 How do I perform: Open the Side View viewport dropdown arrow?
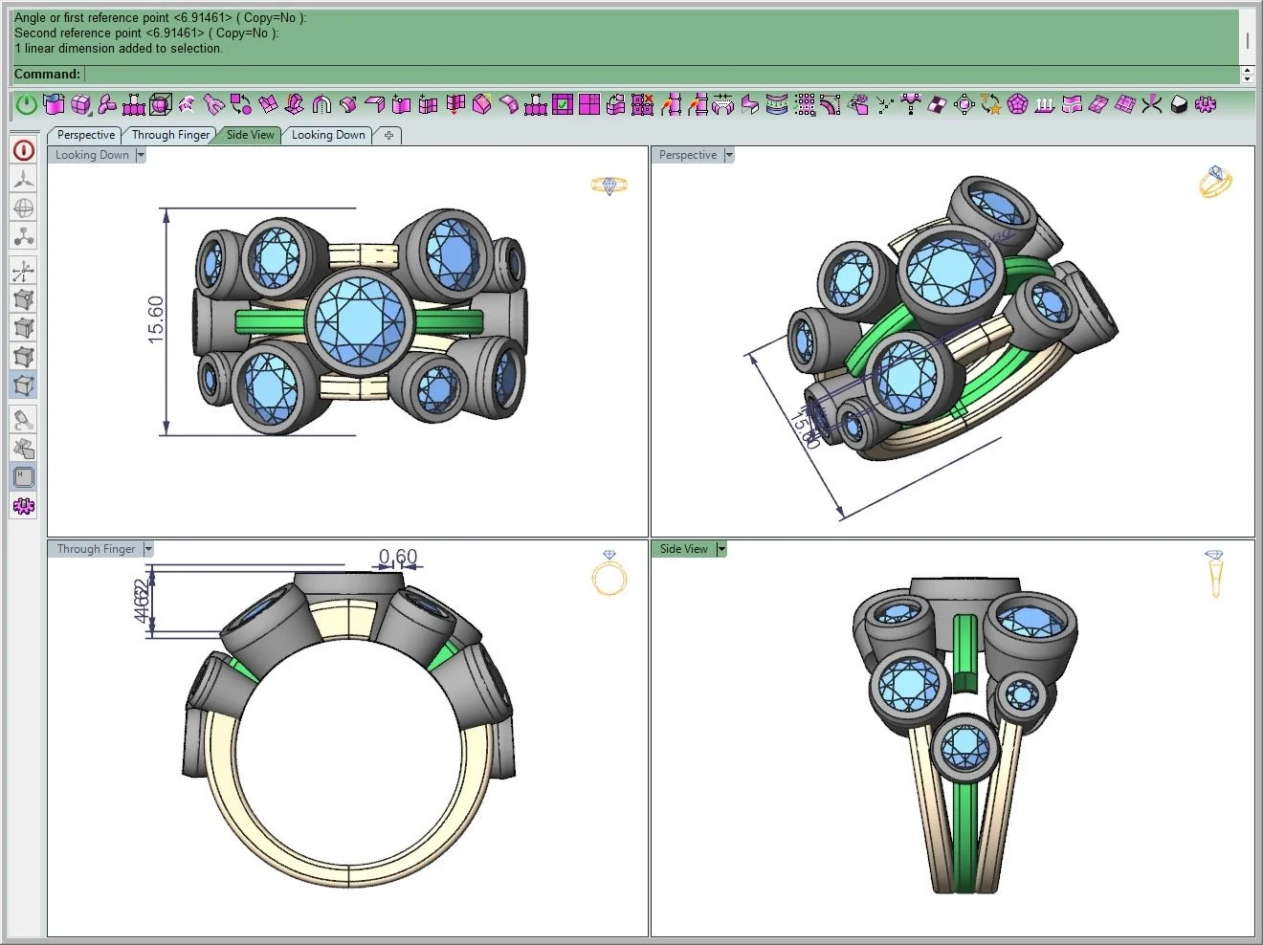click(721, 549)
